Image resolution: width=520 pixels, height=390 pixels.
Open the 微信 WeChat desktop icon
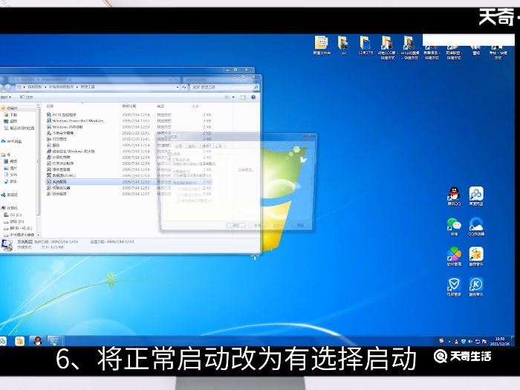click(x=454, y=227)
